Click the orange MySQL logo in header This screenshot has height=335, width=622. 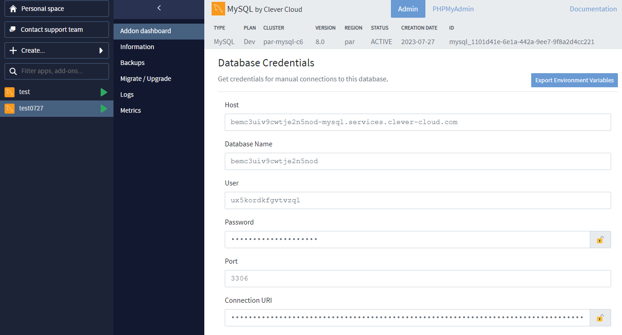pos(218,9)
